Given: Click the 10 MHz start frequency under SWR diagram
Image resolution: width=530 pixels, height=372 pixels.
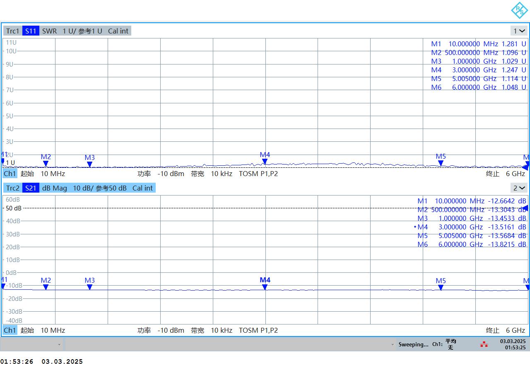Looking at the screenshot, I should tap(53, 174).
